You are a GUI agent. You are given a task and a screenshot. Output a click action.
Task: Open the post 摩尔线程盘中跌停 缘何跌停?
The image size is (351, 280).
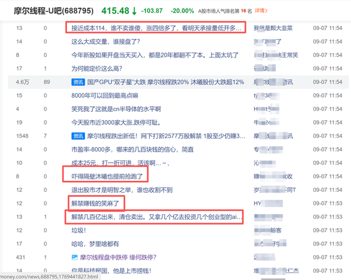click(x=118, y=258)
